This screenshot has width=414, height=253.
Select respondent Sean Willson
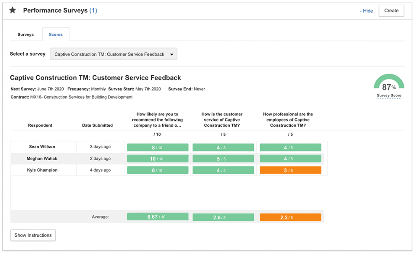tap(42, 147)
